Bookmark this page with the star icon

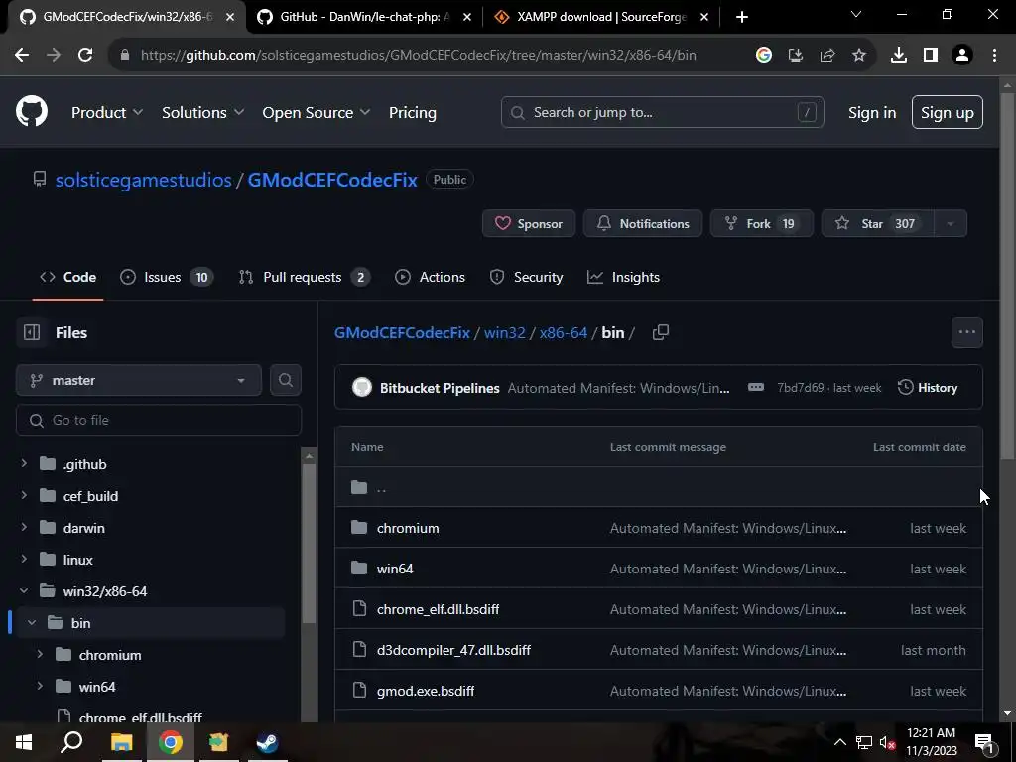[x=858, y=56]
